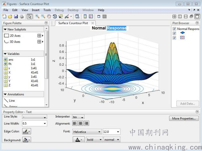Image resolution: width=202 pixels, height=151 pixels.
Task: Select the Brush data tool
Action: point(67,17)
